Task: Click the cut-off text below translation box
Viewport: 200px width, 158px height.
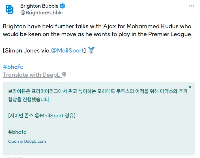Action: click(x=15, y=157)
